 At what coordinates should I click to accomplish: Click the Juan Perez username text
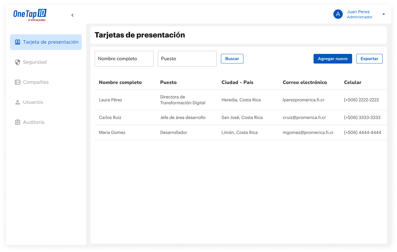[358, 12]
